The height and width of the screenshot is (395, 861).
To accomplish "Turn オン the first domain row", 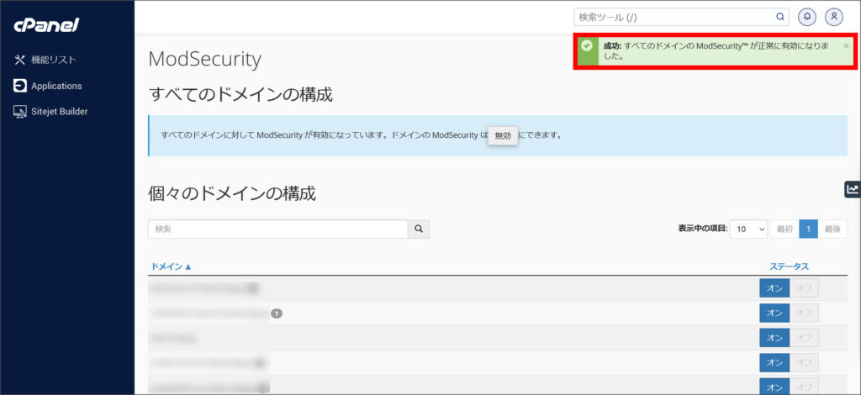I will coord(774,288).
